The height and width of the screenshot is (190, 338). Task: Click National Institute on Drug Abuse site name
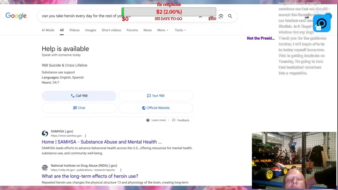click(x=84, y=165)
